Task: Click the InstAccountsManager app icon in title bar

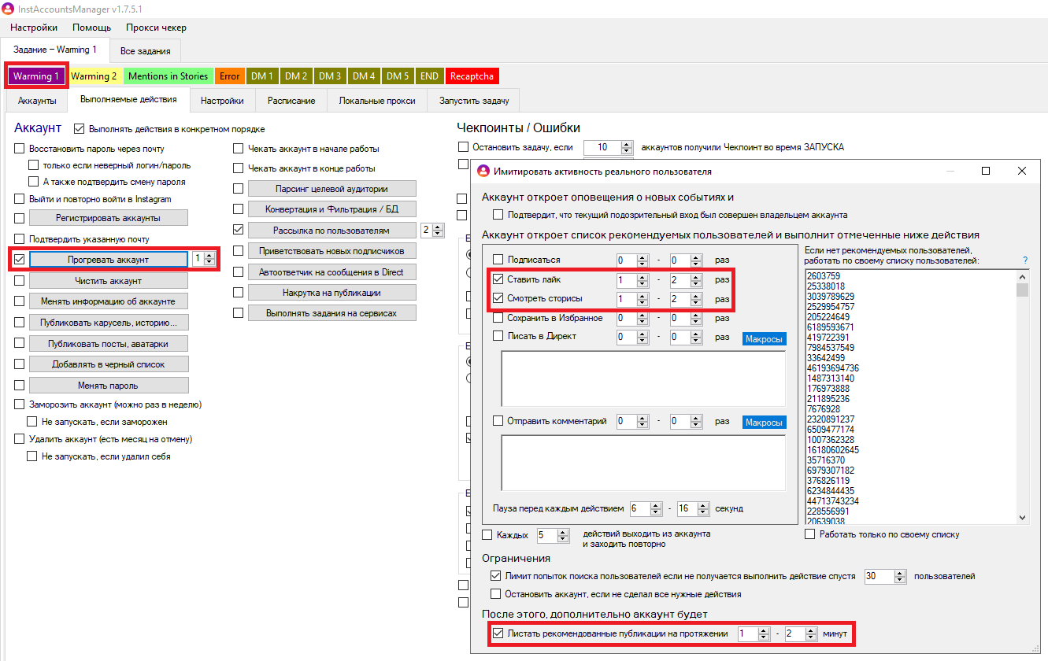Action: point(9,9)
